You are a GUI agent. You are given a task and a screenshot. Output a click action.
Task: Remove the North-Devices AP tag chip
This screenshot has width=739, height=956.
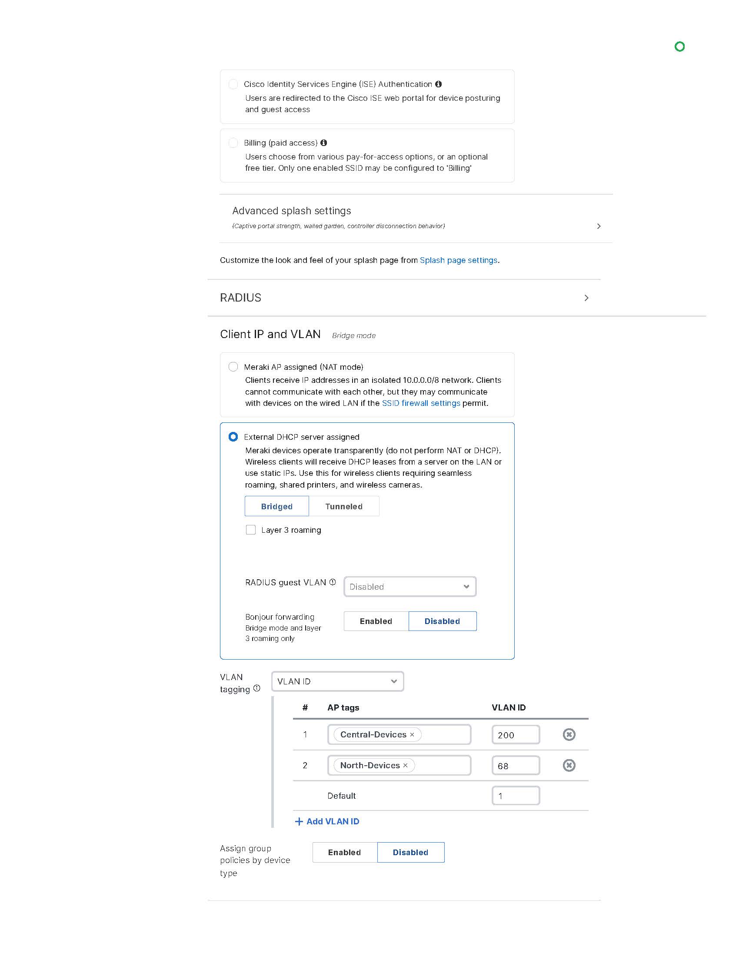pos(405,765)
